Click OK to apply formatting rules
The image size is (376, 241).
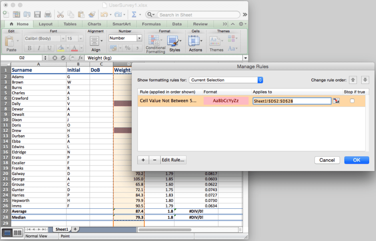coord(356,160)
